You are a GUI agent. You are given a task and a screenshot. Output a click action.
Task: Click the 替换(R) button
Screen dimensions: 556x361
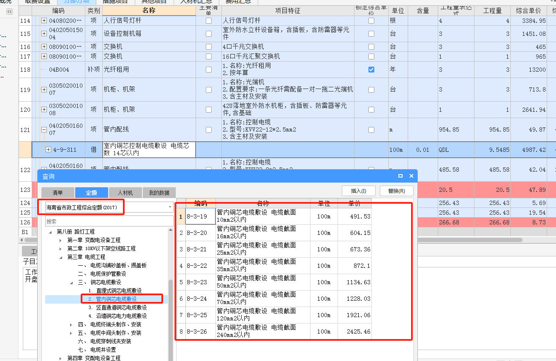pos(396,191)
